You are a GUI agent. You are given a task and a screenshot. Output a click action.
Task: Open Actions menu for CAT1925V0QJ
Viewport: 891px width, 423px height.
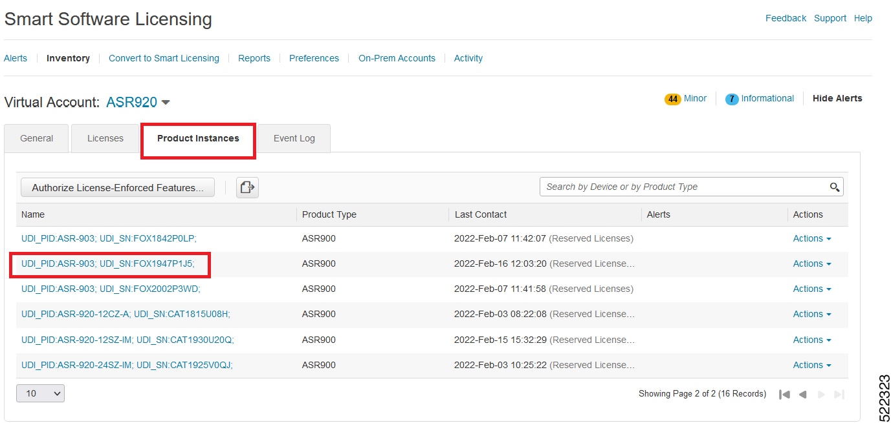point(812,365)
